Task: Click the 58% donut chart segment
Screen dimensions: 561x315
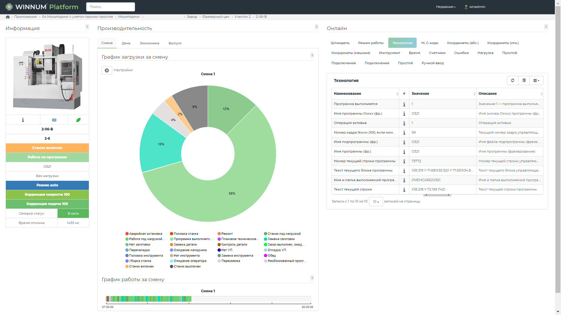Action: pos(232,193)
